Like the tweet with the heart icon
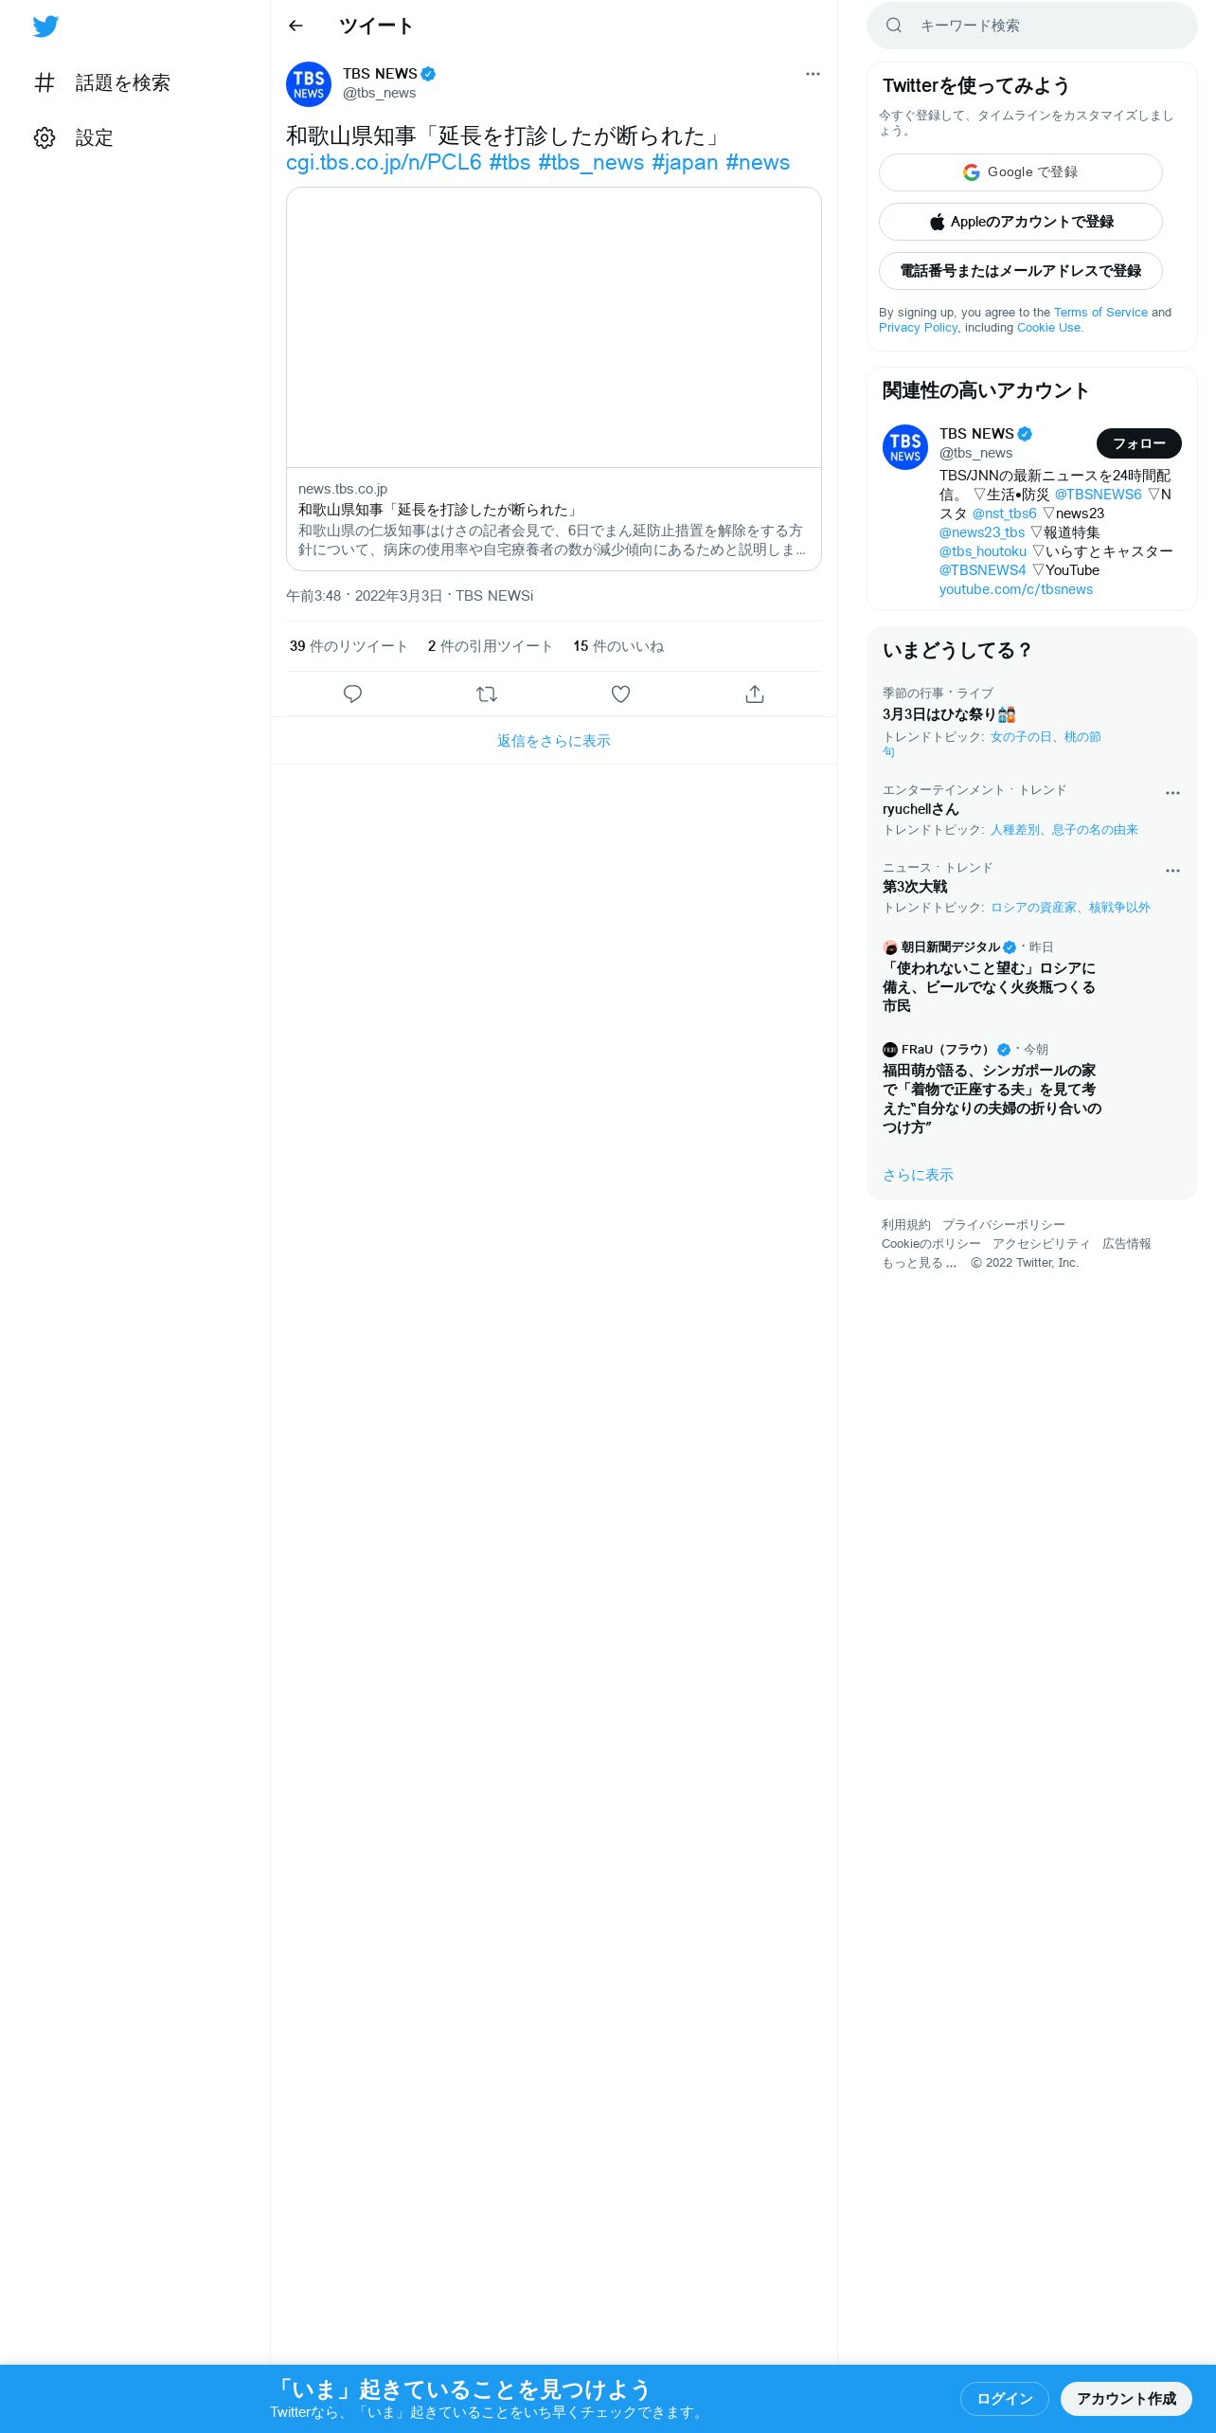Image resolution: width=1216 pixels, height=2433 pixels. (x=620, y=694)
